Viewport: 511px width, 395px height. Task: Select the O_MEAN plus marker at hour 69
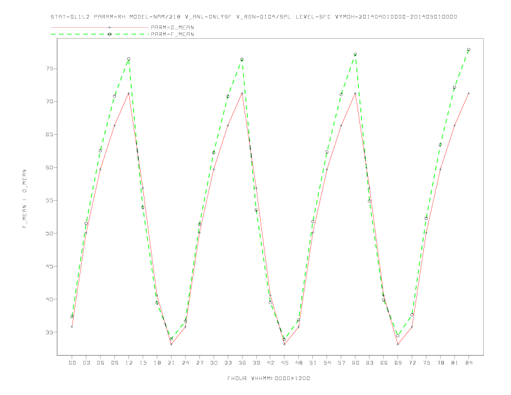point(398,344)
